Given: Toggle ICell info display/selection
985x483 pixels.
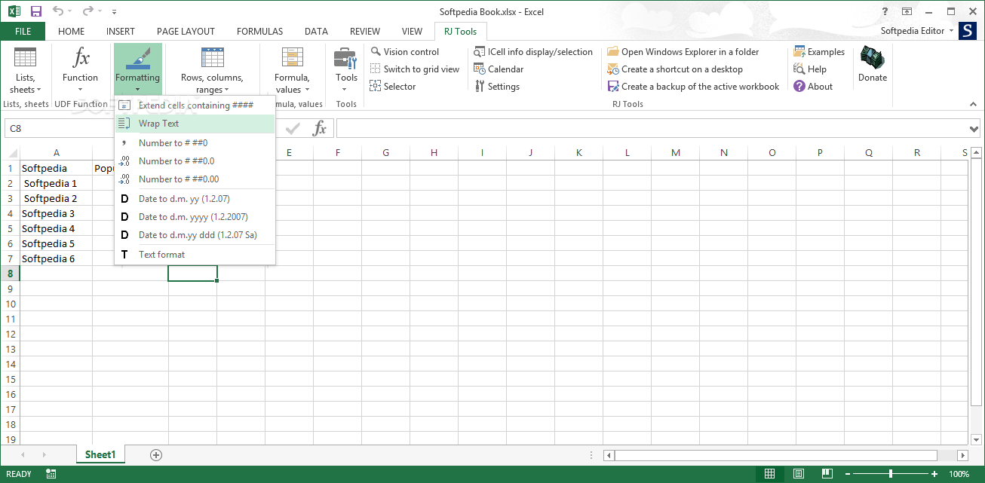Looking at the screenshot, I should [x=533, y=52].
